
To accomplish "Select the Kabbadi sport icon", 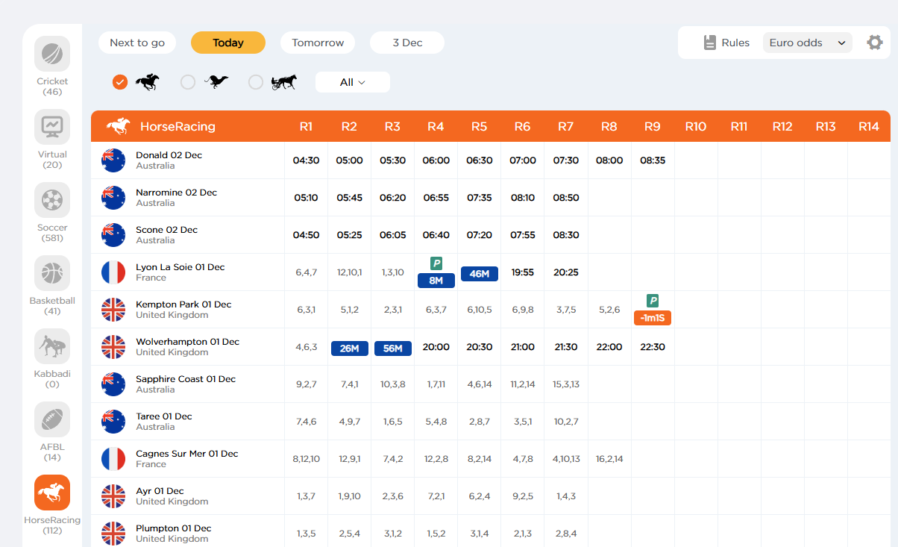I will click(x=52, y=346).
